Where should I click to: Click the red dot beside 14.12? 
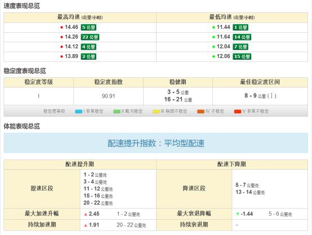[62, 47]
